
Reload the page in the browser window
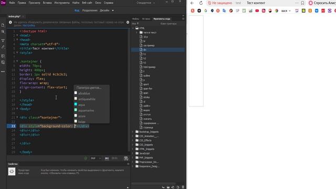pos(201,3)
